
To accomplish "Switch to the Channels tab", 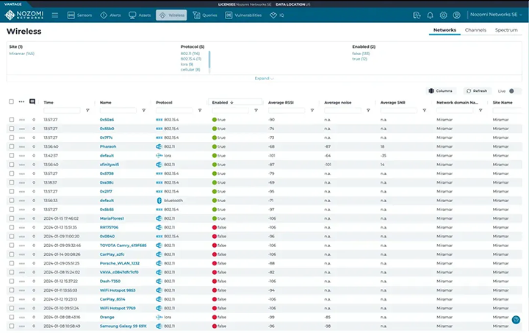I will click(x=475, y=30).
